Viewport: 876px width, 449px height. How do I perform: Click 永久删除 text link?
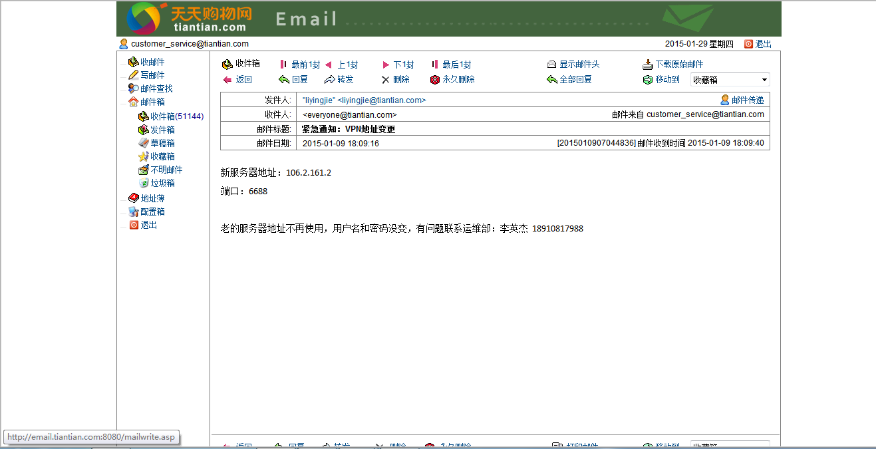(x=459, y=80)
